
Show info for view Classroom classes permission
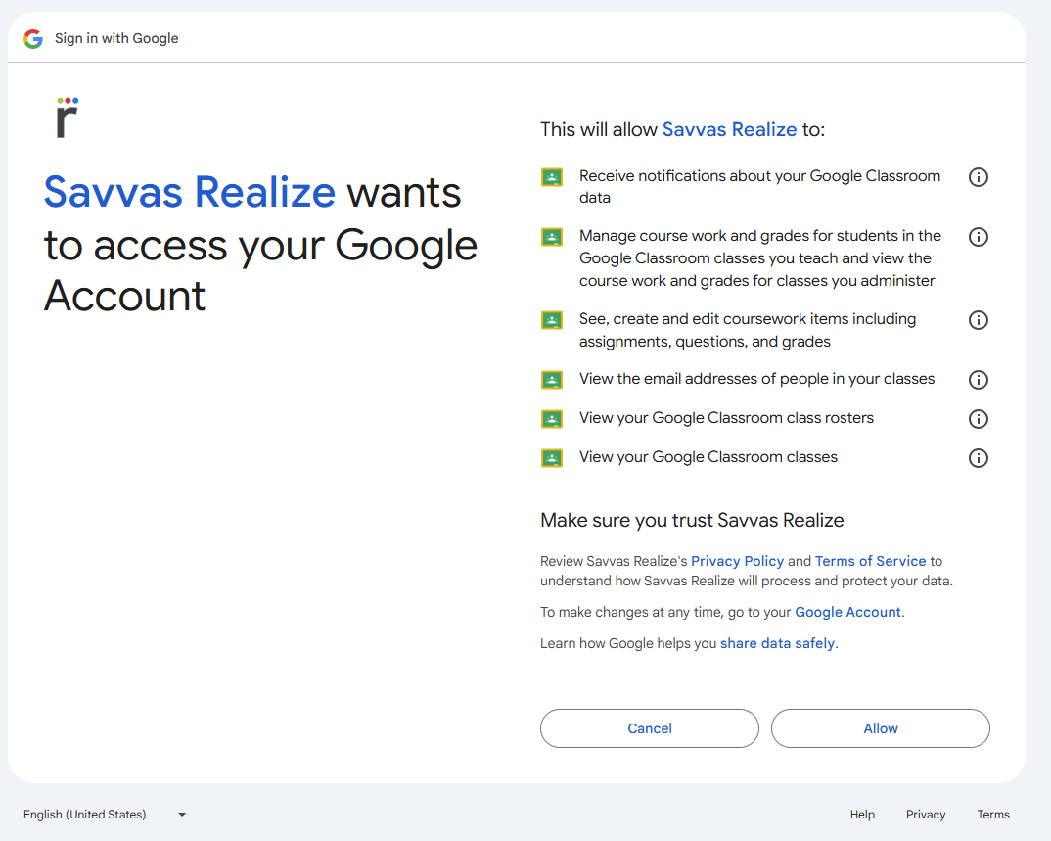(x=978, y=458)
